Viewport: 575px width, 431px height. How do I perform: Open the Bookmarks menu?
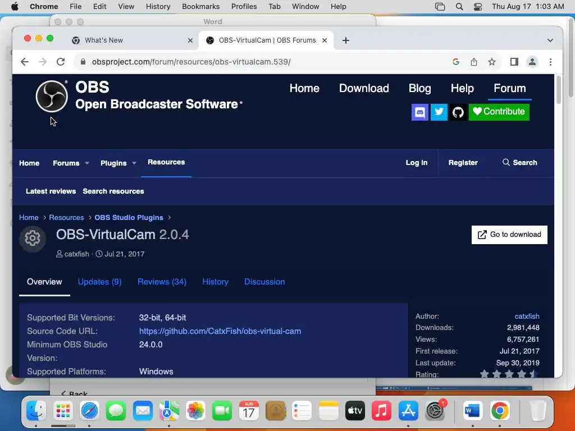tap(200, 7)
